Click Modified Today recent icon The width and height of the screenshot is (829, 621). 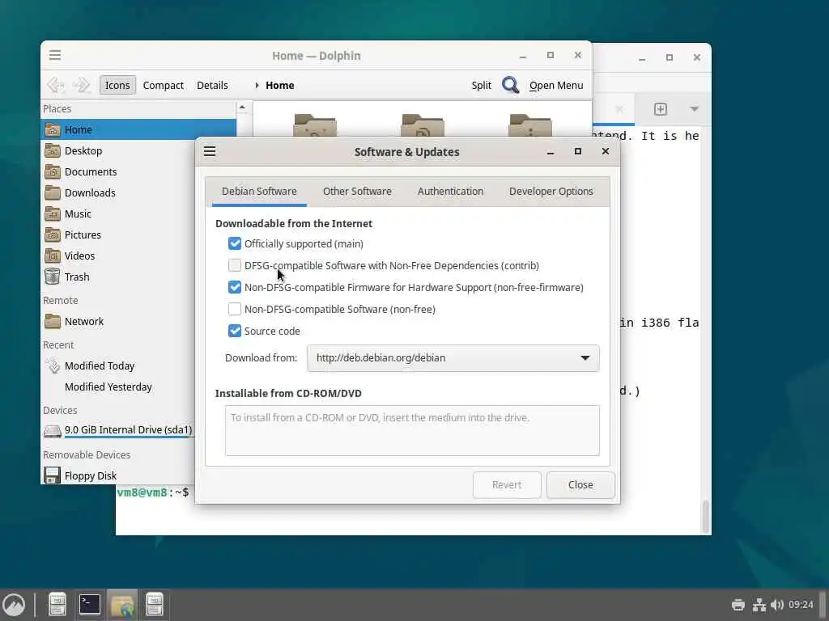click(53, 366)
